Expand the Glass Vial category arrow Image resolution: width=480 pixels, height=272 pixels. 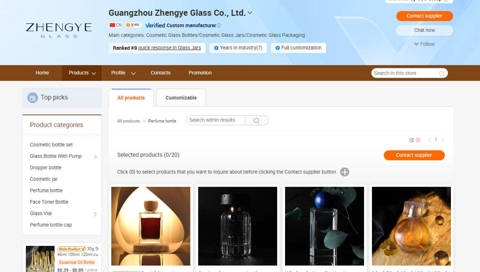click(95, 214)
